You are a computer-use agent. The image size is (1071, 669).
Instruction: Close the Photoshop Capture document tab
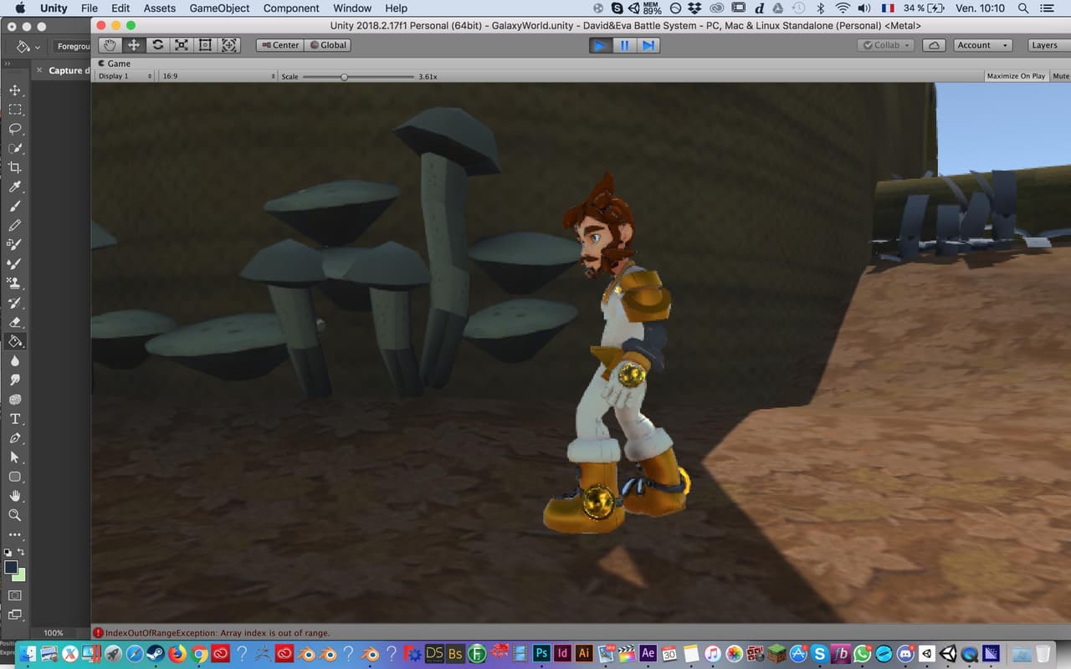39,70
